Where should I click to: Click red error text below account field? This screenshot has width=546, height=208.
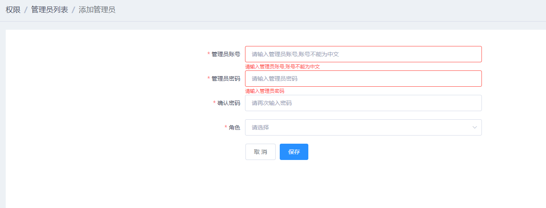pyautogui.click(x=282, y=67)
